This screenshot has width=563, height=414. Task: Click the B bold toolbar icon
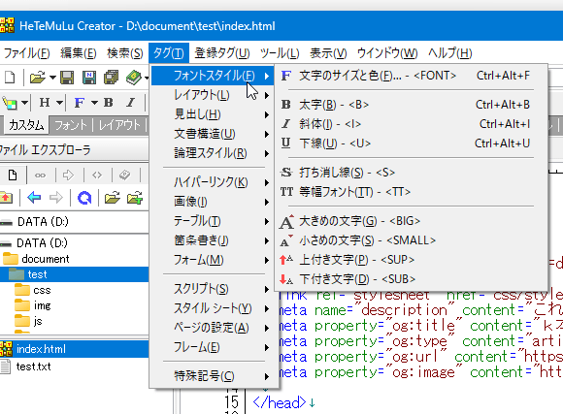click(109, 103)
